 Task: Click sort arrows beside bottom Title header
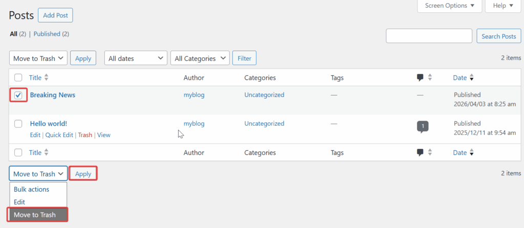(x=47, y=152)
